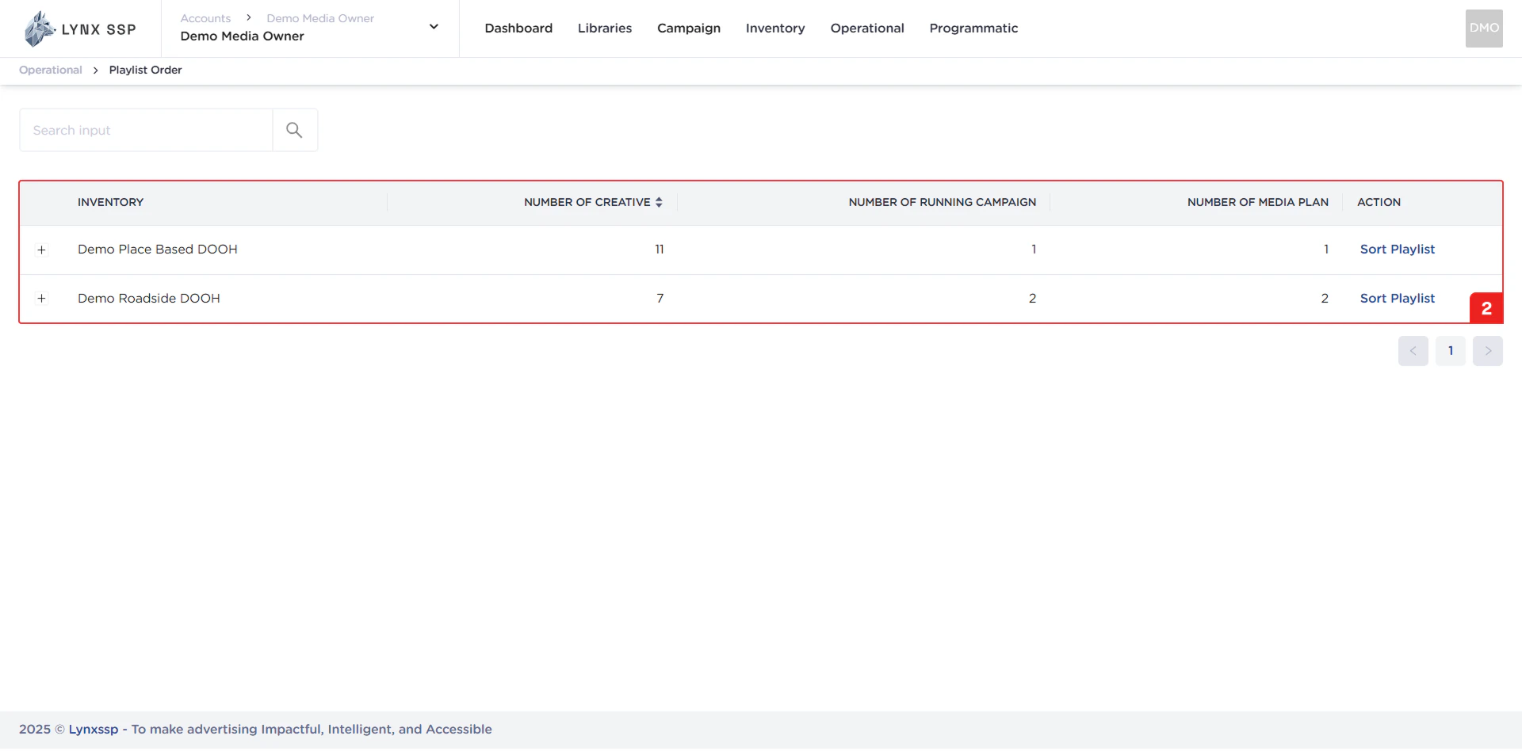This screenshot has height=751, width=1522.
Task: Go to previous page arrow
Action: click(x=1413, y=351)
